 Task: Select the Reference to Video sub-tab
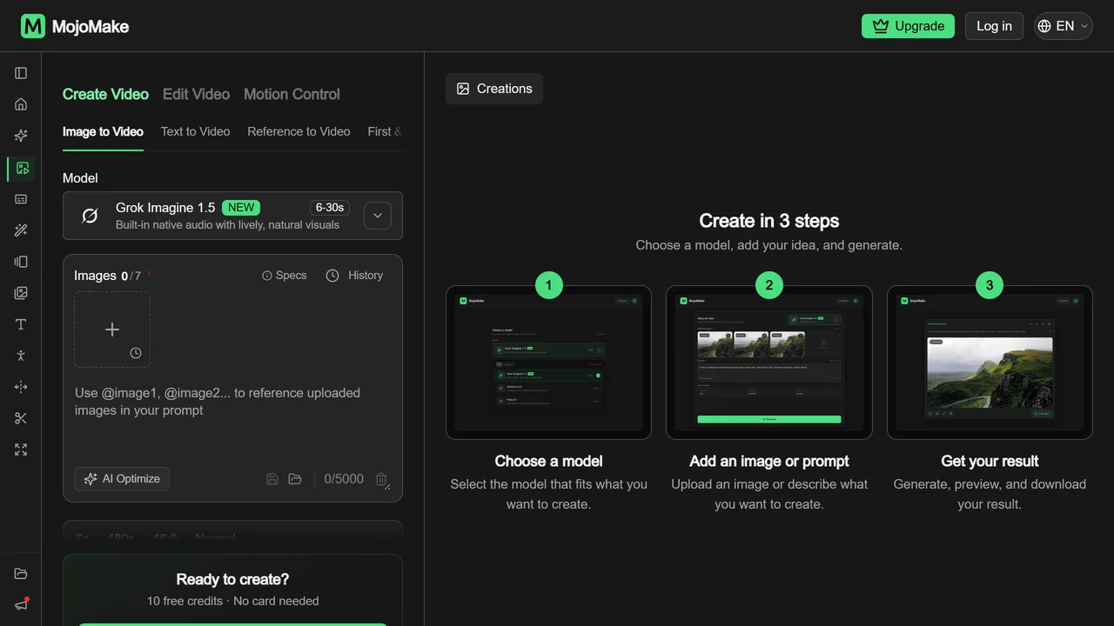click(x=299, y=131)
